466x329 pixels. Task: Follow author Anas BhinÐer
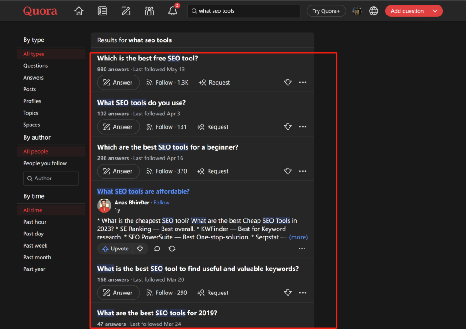pos(162,203)
